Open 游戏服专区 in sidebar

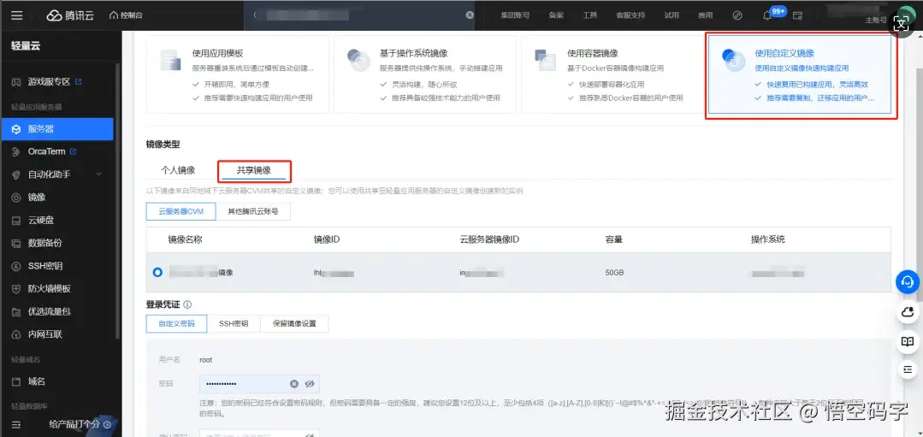[x=49, y=82]
